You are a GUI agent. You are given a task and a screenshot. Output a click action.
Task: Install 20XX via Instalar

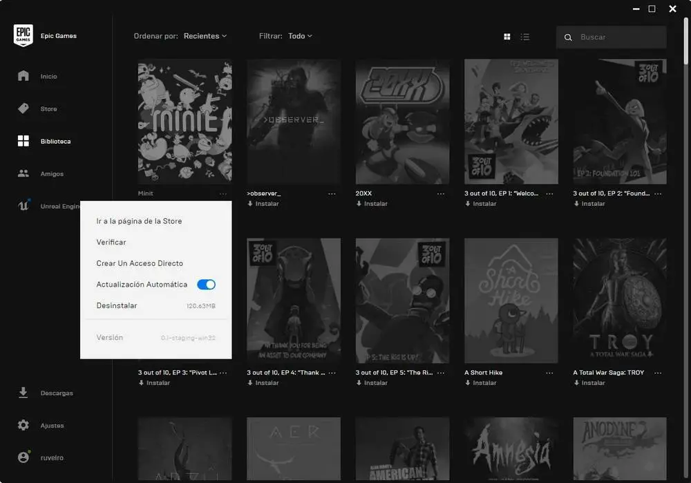tap(372, 204)
